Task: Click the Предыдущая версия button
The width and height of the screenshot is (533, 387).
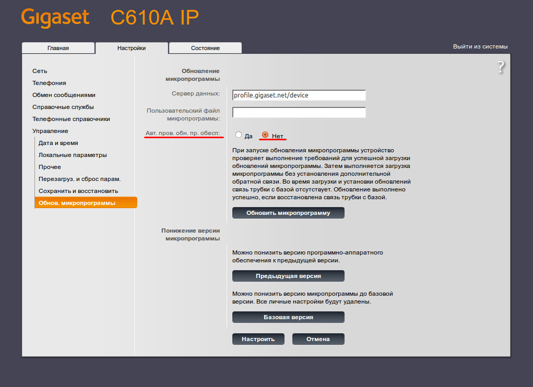Action: [x=288, y=276]
